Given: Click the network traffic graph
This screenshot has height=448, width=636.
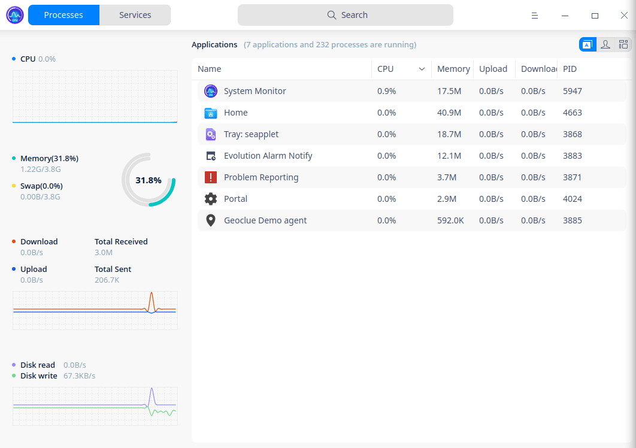Looking at the screenshot, I should click(95, 310).
